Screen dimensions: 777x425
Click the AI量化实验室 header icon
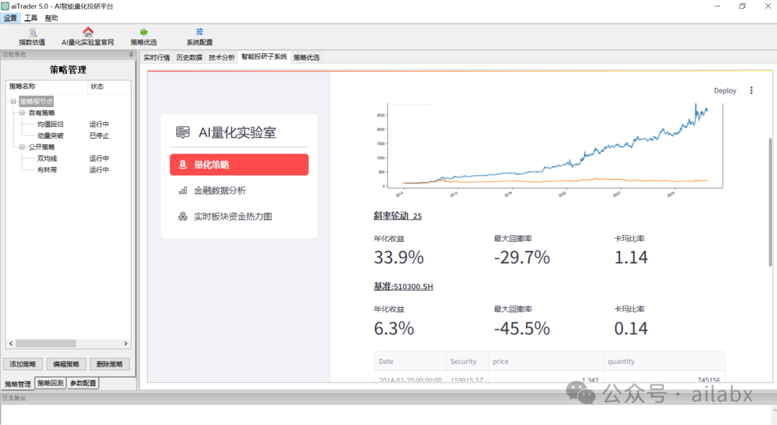pyautogui.click(x=183, y=132)
